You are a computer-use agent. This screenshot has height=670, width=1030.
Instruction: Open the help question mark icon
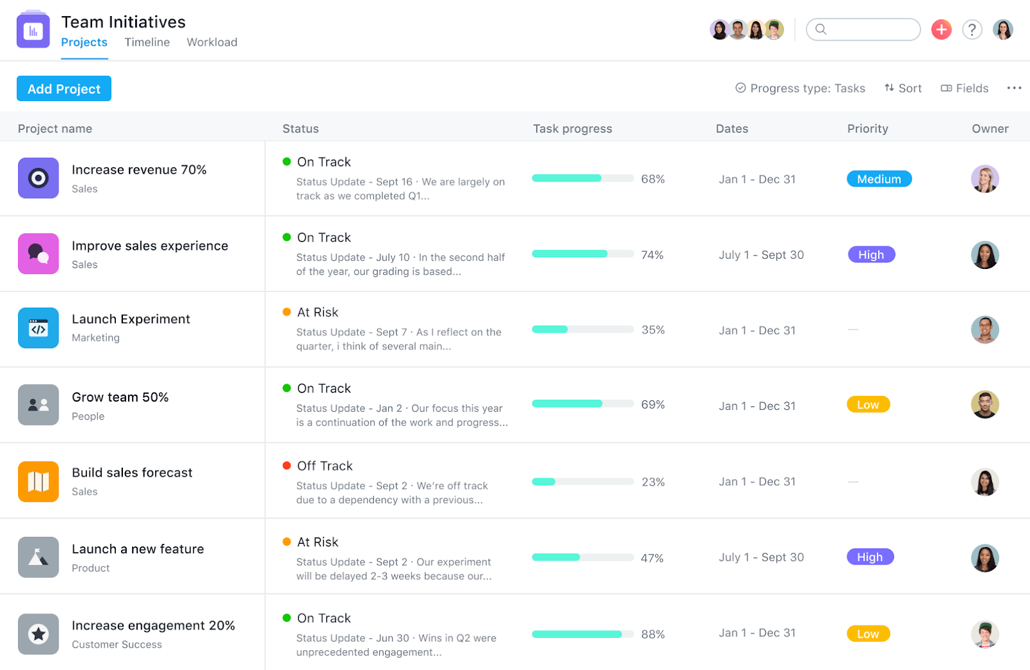[x=972, y=29]
